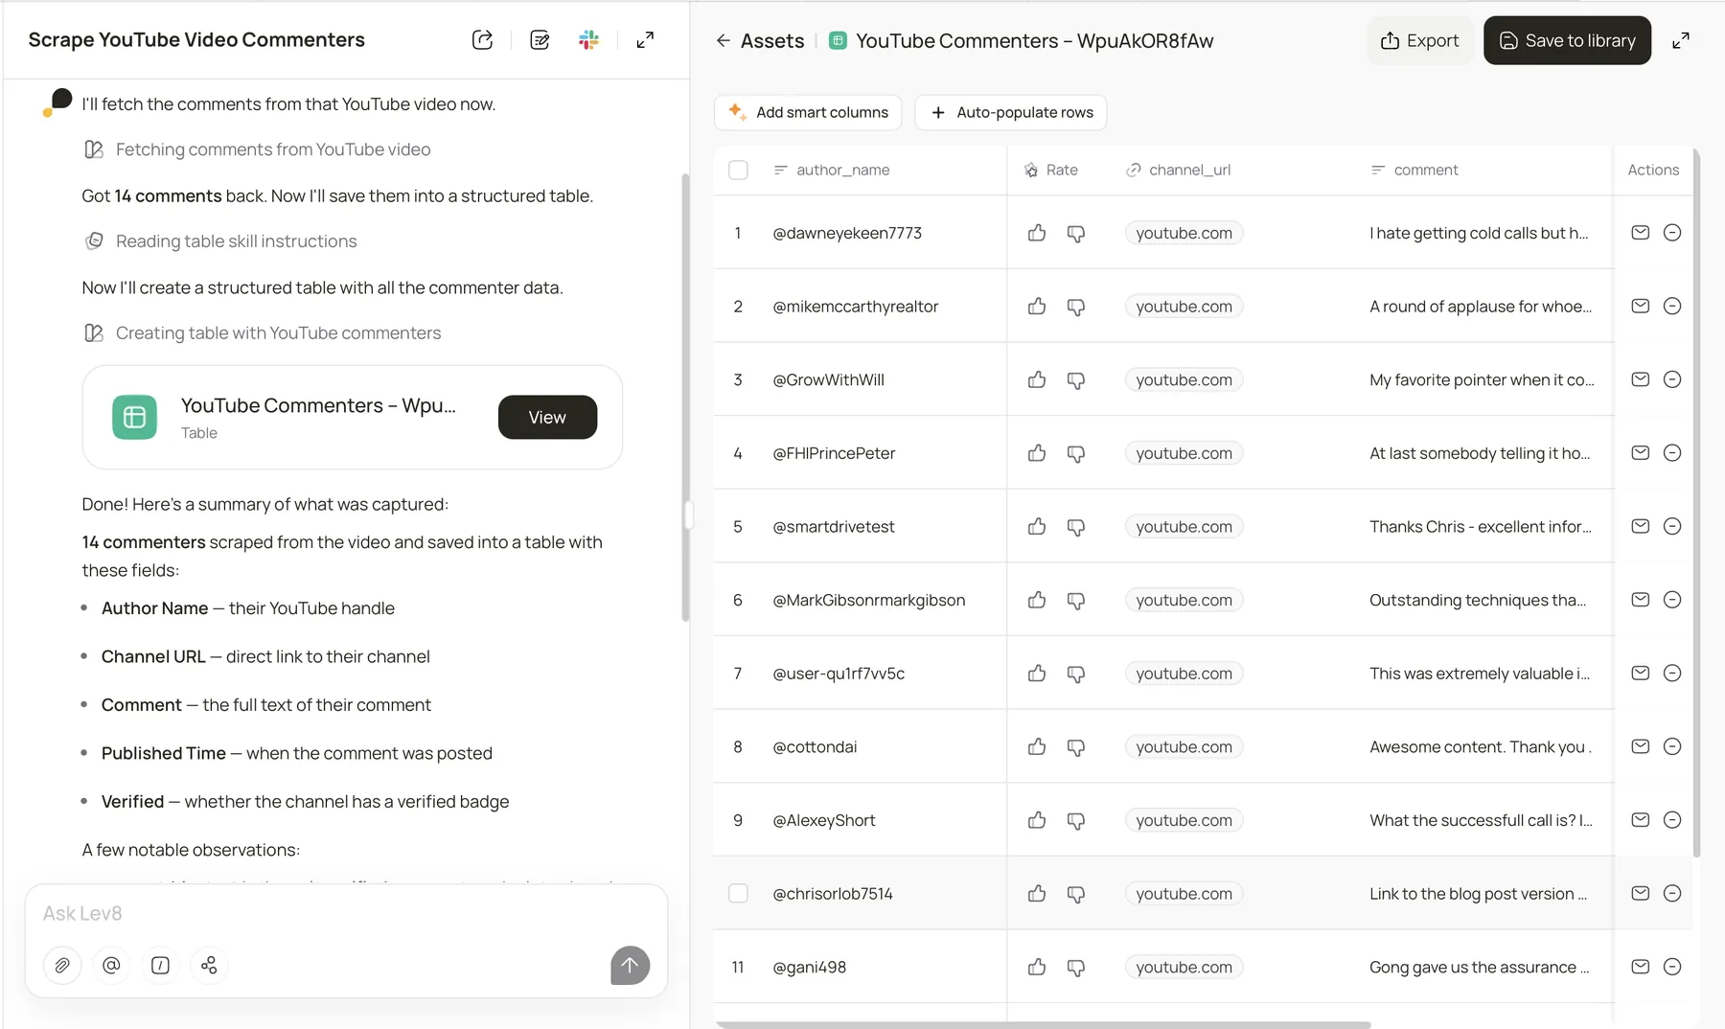Click the Rate column header
This screenshot has height=1029, width=1725.
pyautogui.click(x=1051, y=170)
